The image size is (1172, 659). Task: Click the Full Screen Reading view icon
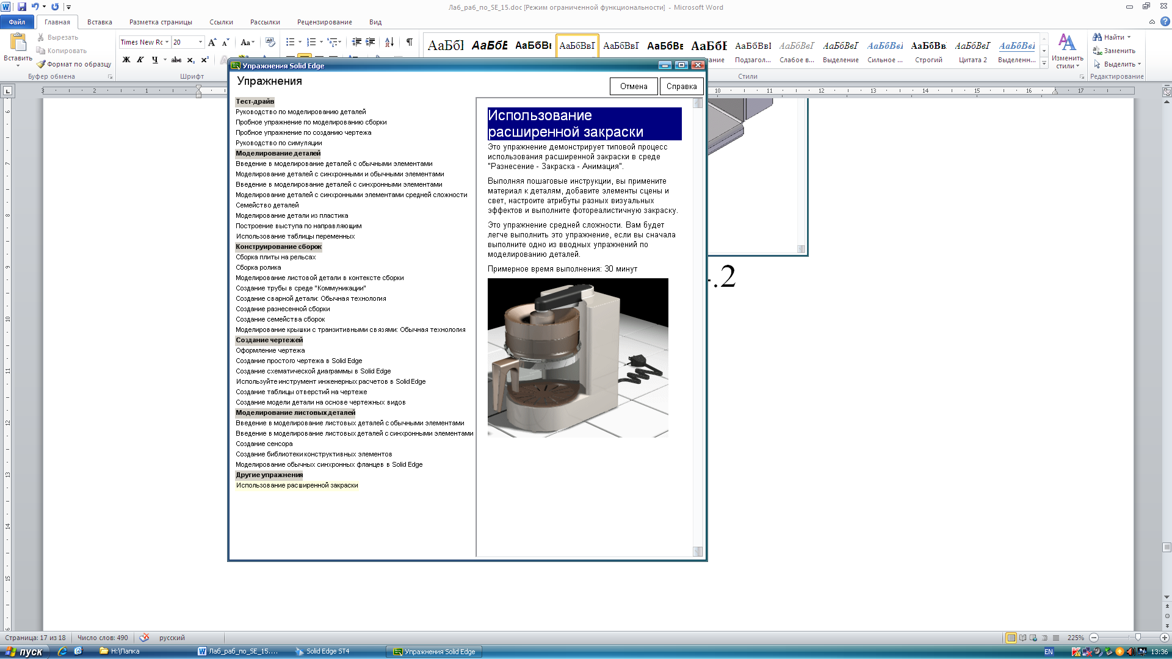coord(1022,638)
